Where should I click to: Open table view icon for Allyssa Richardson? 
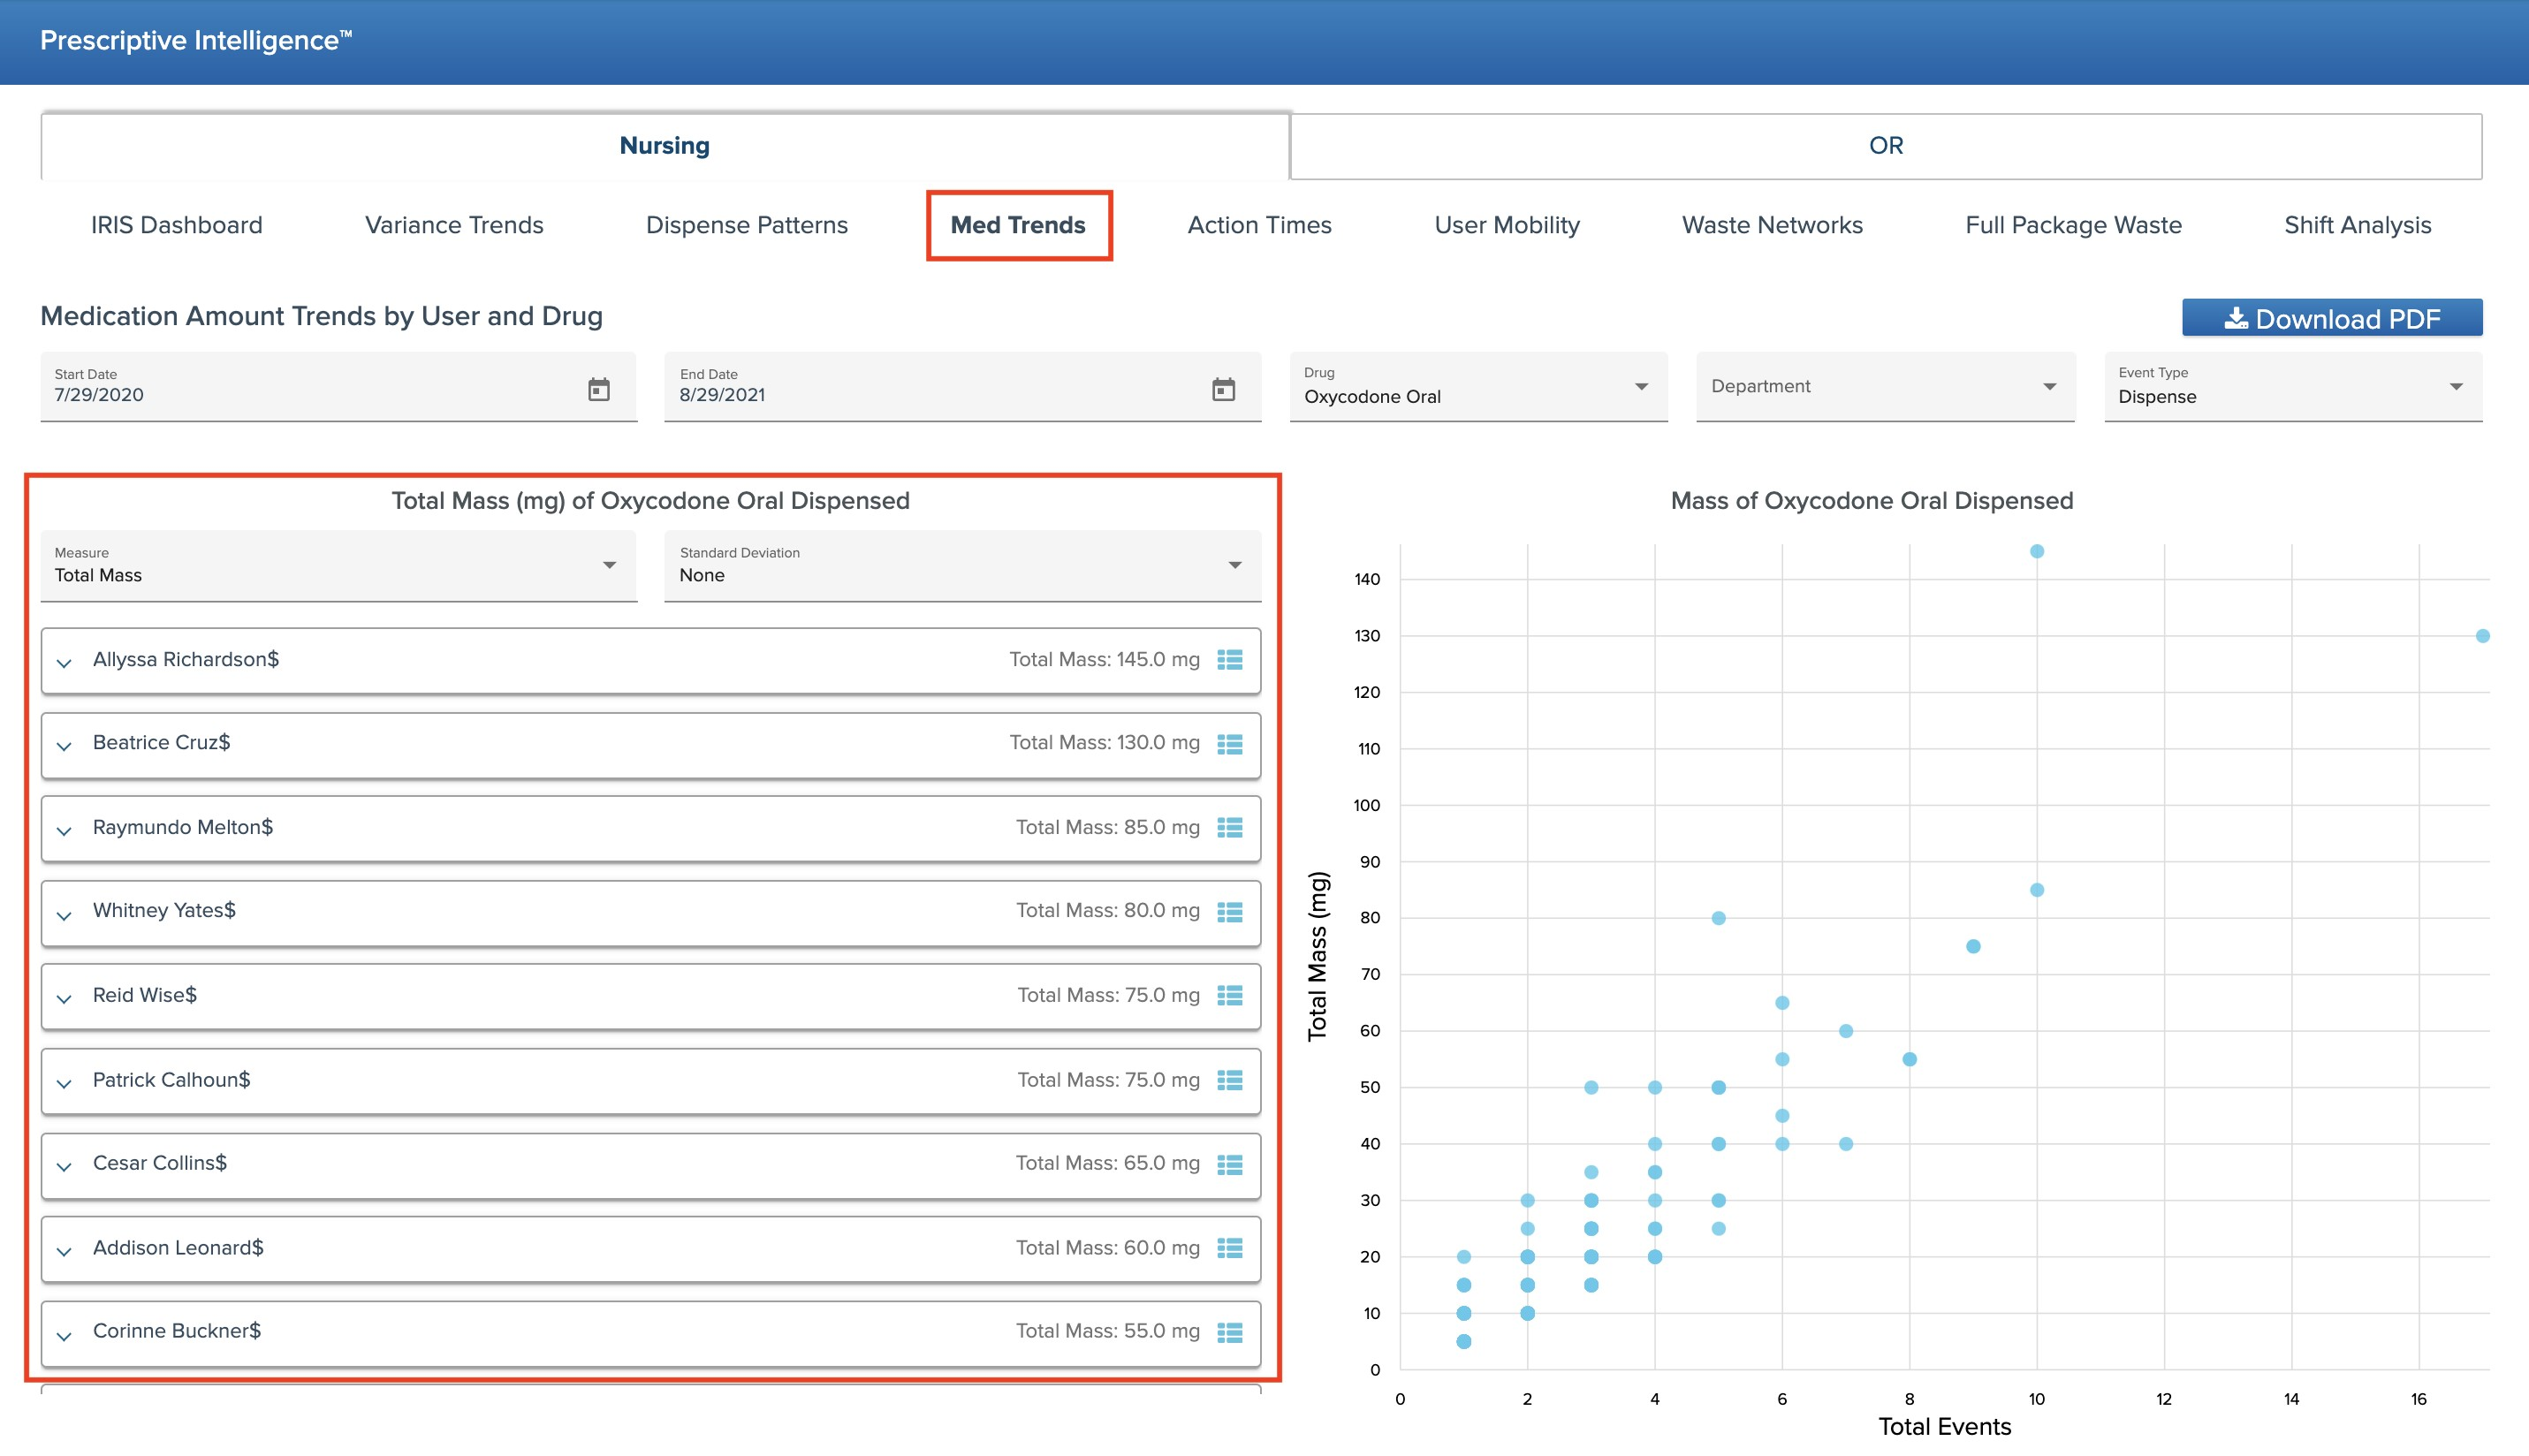[1229, 660]
